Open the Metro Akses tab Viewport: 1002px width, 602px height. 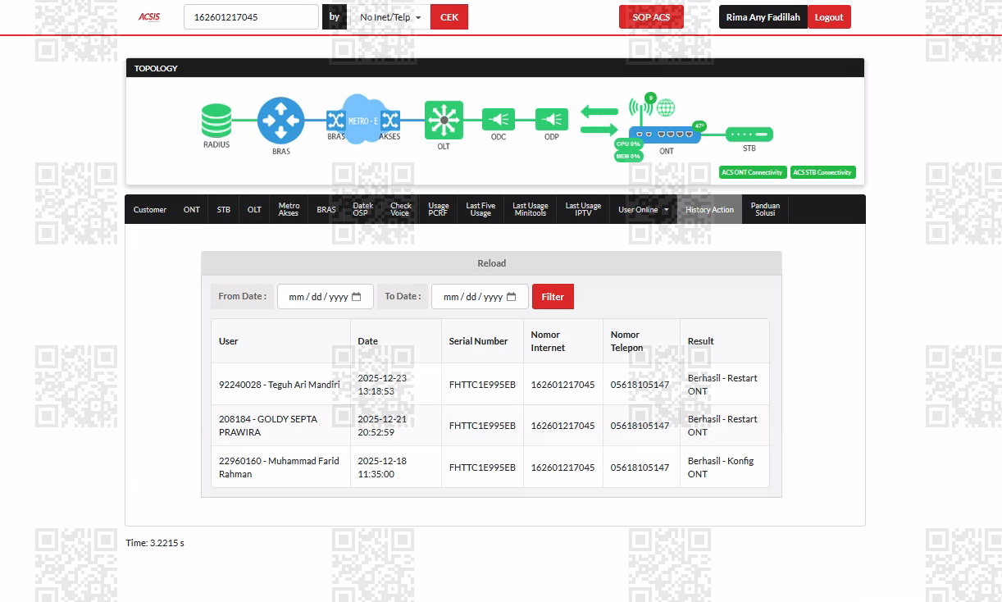(289, 210)
